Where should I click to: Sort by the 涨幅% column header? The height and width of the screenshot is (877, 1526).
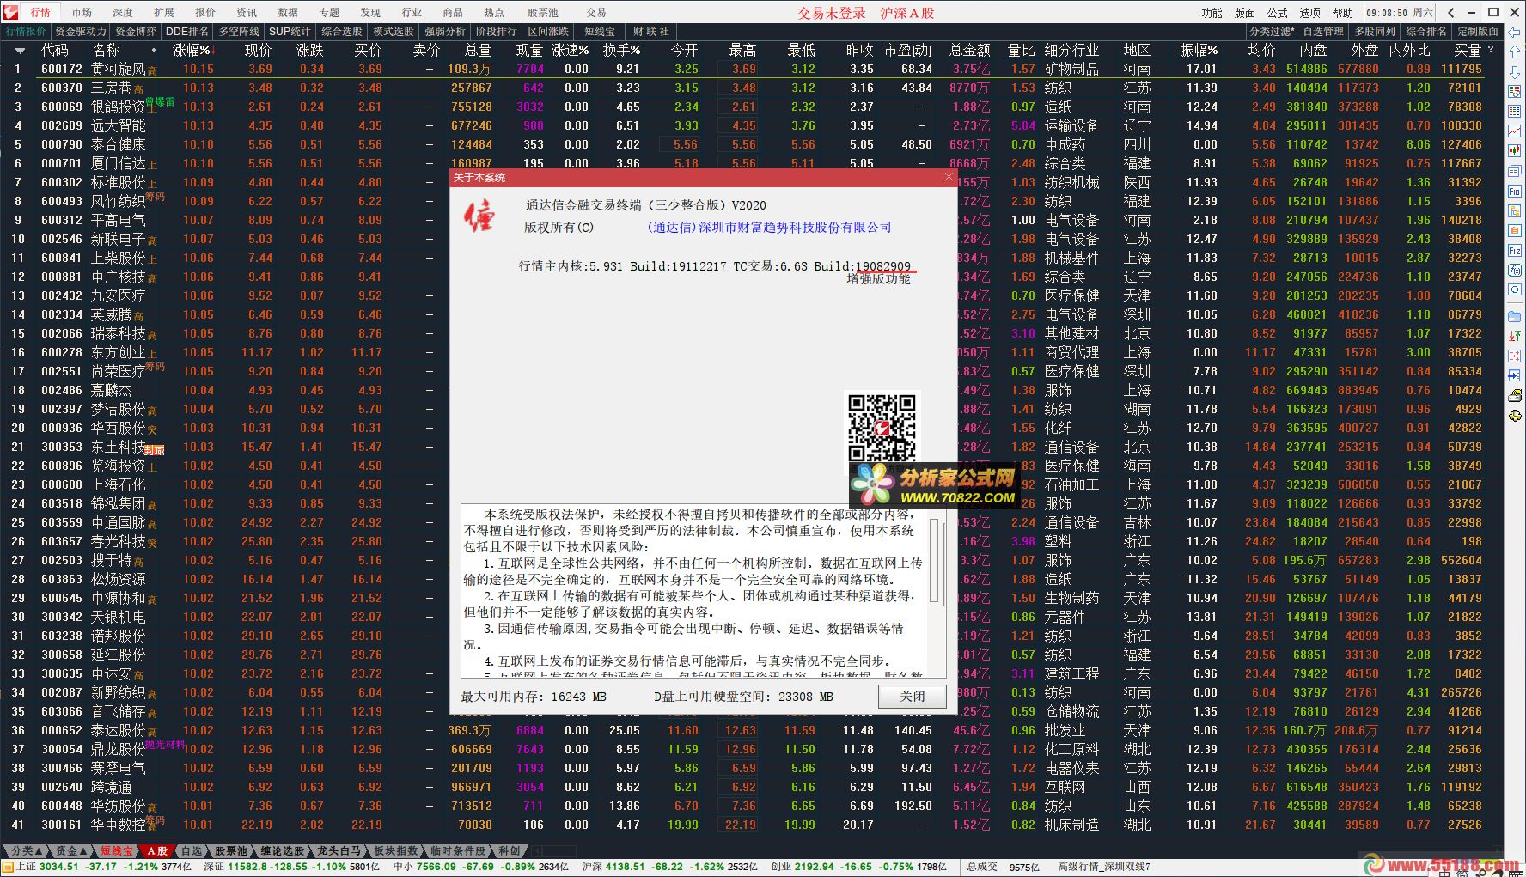[192, 50]
